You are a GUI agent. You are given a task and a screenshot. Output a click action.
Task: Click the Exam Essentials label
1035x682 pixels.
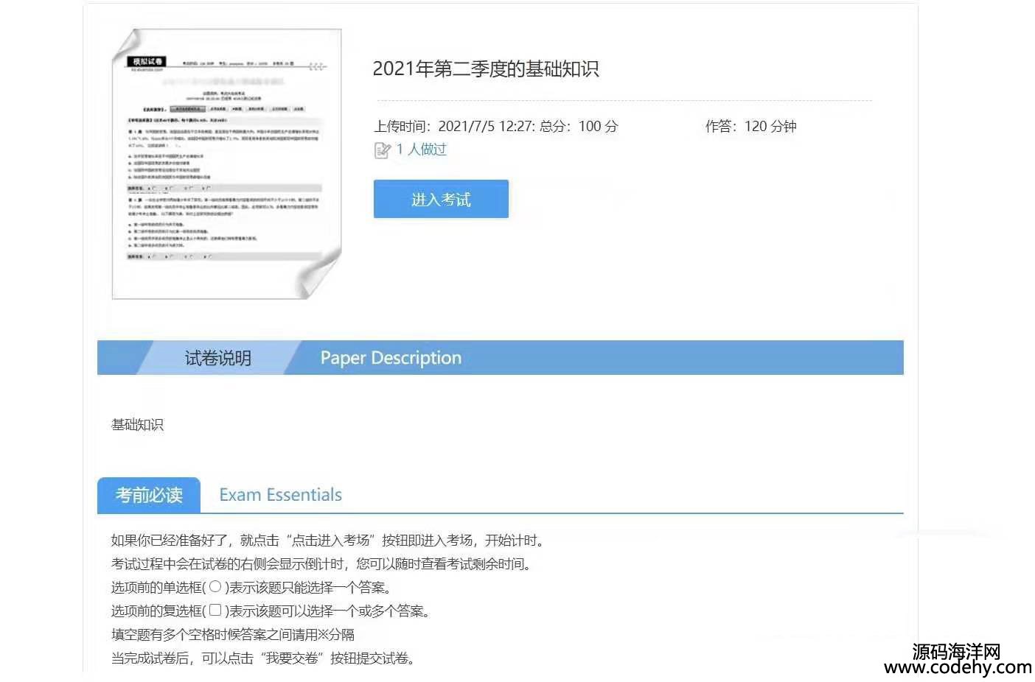[280, 495]
